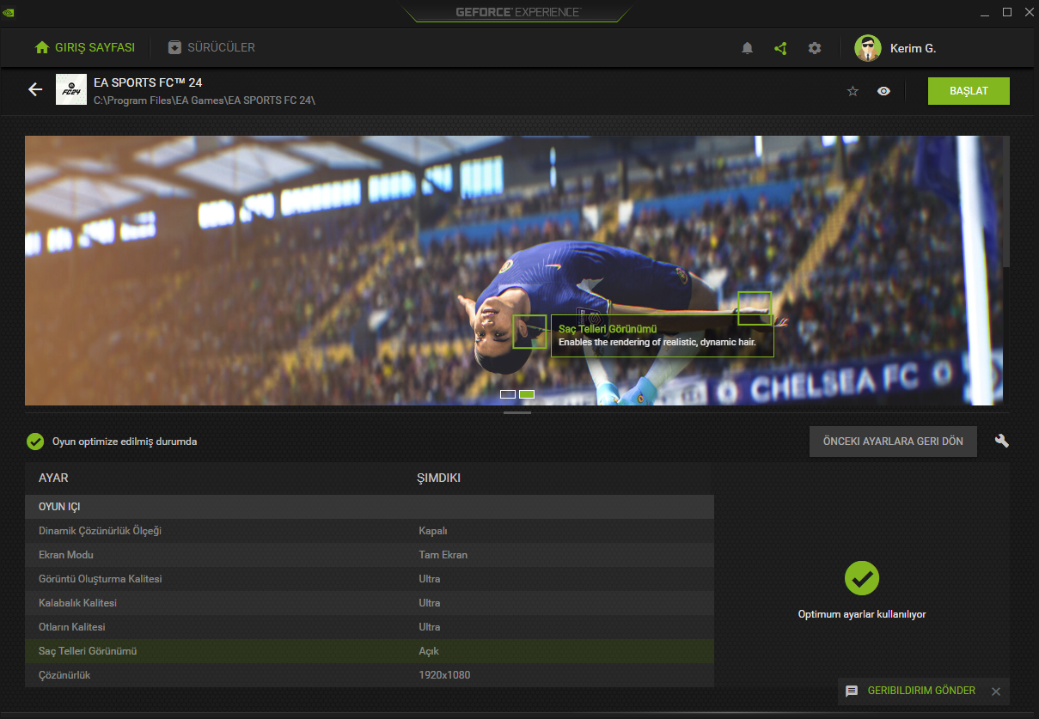Close the GeForce Experience window
Screen dimensions: 1039x719
[1027, 12]
